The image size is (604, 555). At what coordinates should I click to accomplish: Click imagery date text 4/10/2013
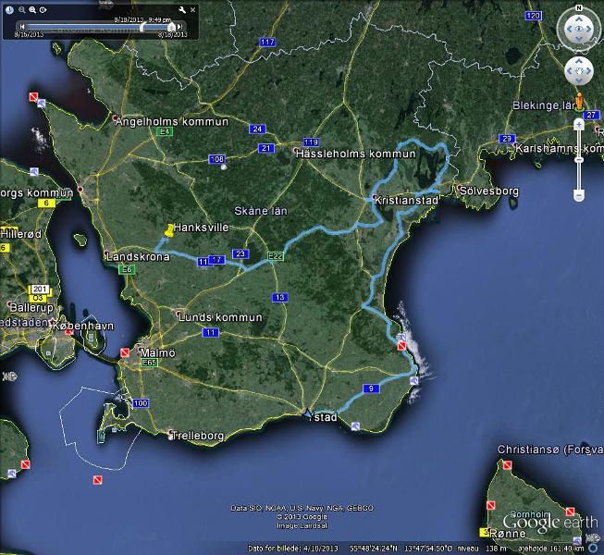320,549
